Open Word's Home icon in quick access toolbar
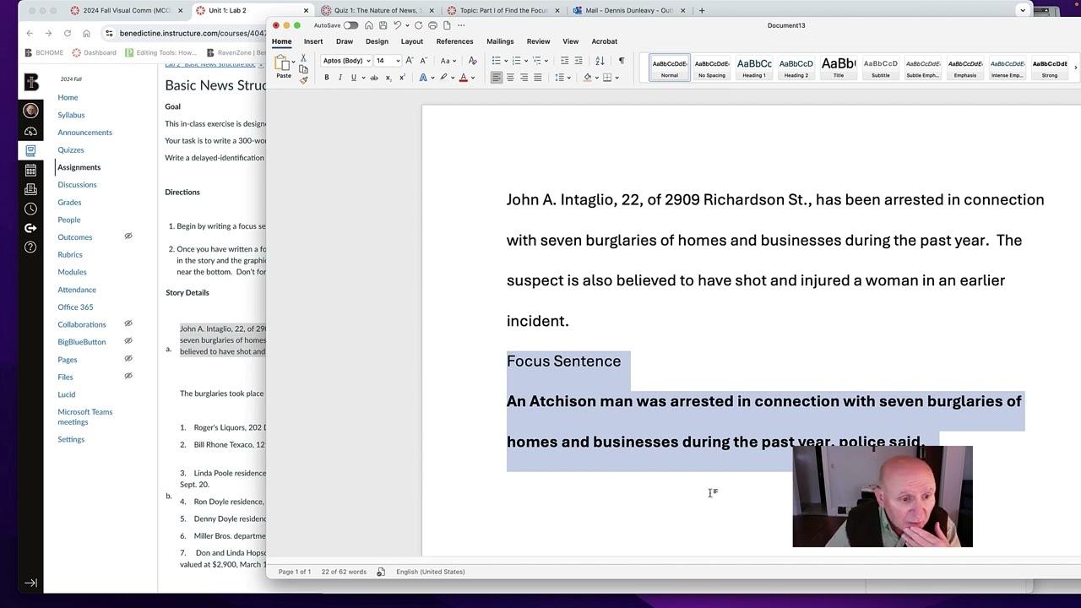 tap(369, 25)
